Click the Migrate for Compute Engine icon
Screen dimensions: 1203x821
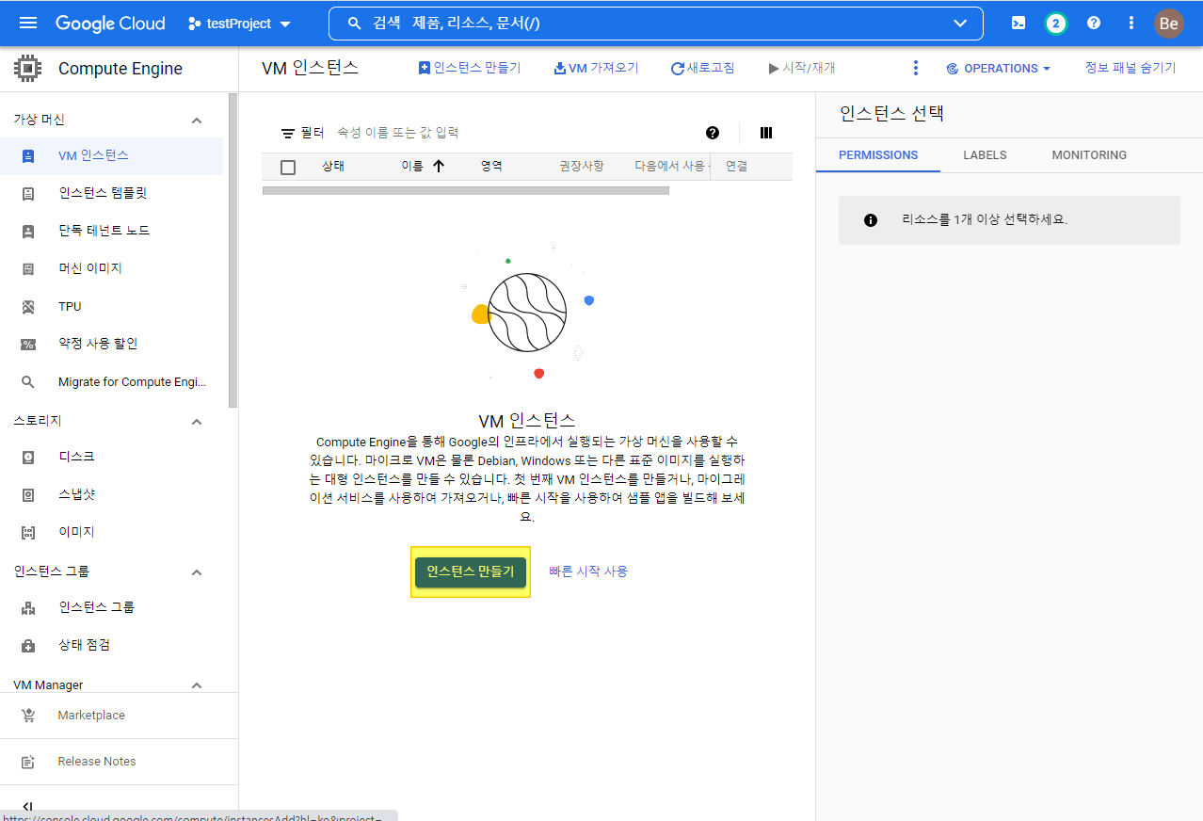point(28,382)
